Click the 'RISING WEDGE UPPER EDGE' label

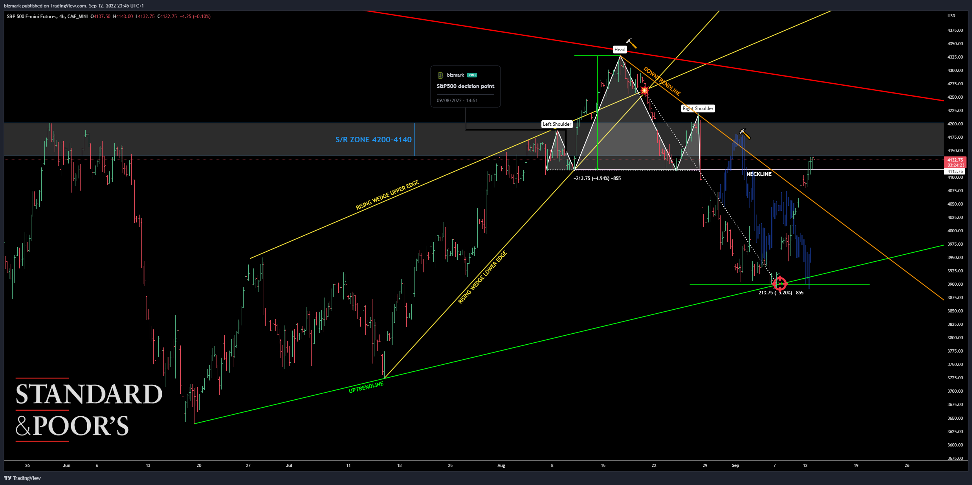point(387,195)
